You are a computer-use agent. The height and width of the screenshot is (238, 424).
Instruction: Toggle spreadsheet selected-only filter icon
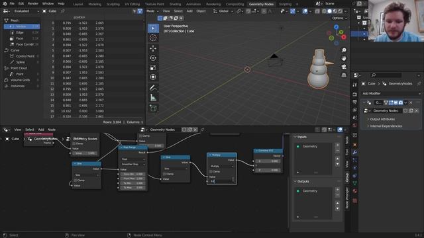point(134,11)
